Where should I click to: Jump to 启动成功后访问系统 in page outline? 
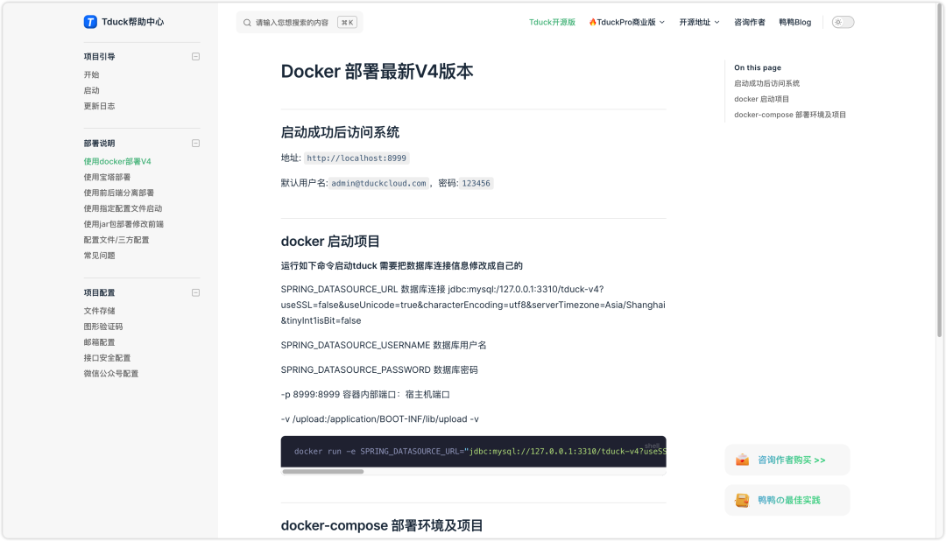click(x=766, y=83)
